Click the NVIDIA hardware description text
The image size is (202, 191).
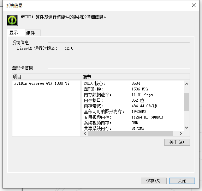coord(63,17)
